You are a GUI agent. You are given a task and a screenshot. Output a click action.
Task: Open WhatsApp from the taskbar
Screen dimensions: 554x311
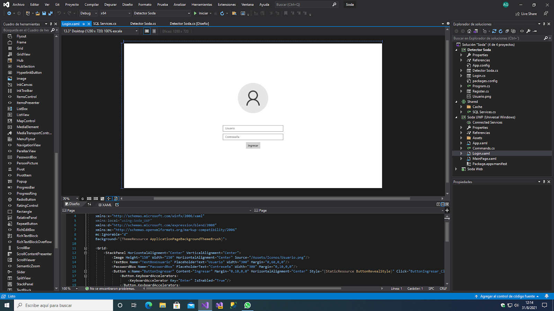pos(248,305)
